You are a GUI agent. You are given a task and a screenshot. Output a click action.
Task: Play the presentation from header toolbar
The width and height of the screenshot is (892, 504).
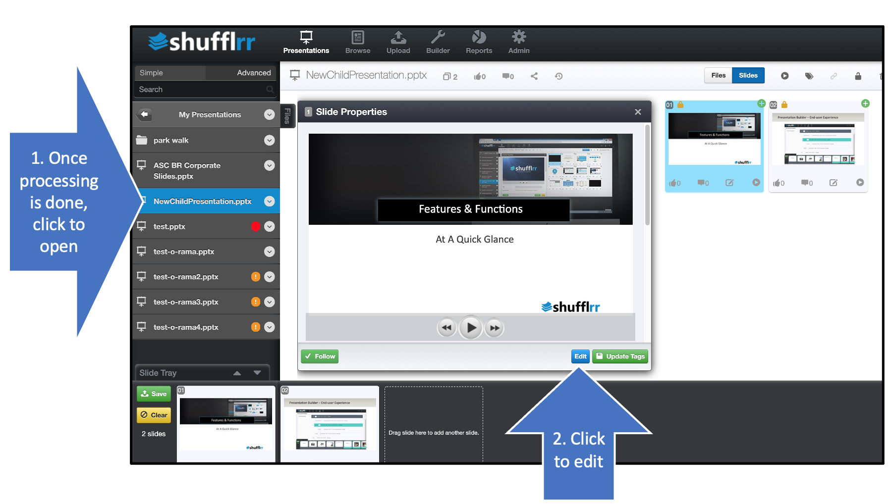coord(785,76)
